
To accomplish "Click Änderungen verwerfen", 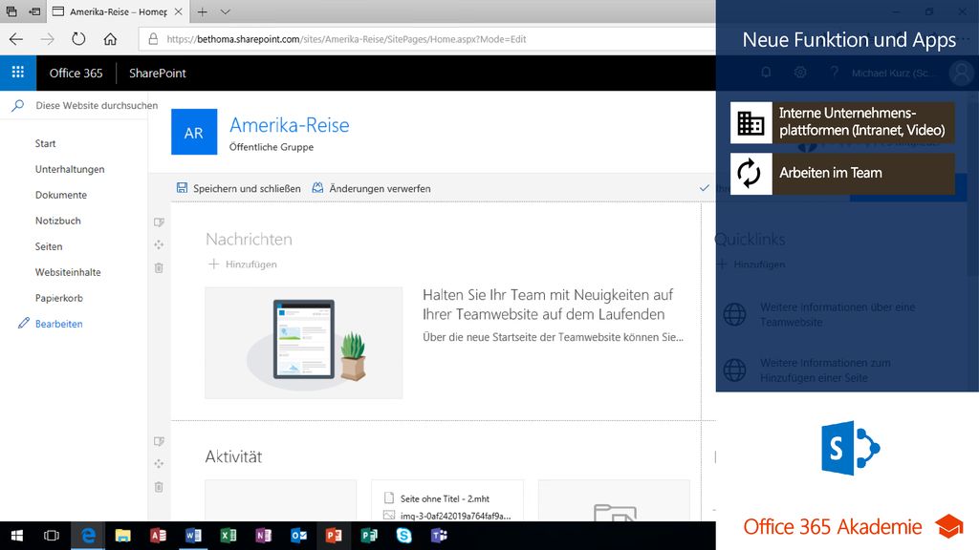I will click(372, 188).
